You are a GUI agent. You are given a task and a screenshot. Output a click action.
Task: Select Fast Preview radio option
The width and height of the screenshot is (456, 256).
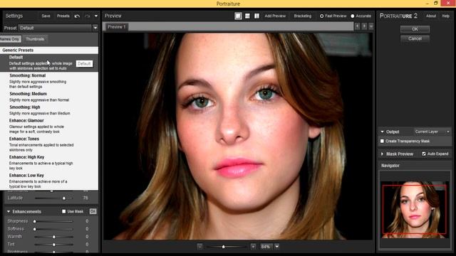point(333,16)
